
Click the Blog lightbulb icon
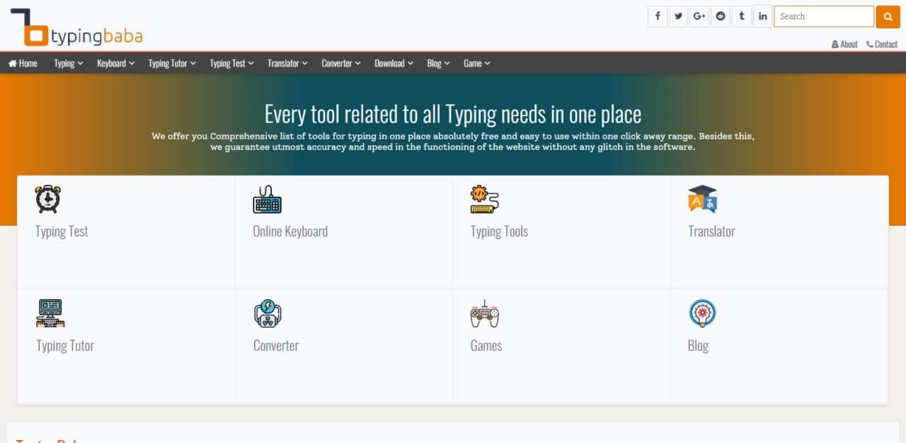tap(702, 313)
